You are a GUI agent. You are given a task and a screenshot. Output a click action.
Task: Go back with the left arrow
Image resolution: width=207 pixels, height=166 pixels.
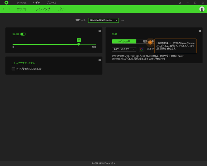pos(4,9)
